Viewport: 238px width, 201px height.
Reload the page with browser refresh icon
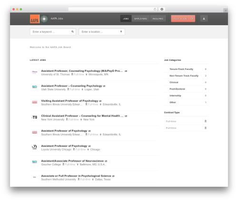155,9
